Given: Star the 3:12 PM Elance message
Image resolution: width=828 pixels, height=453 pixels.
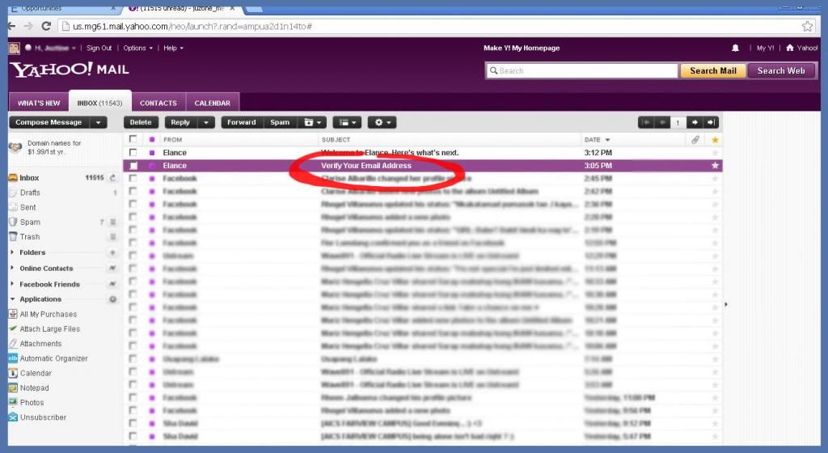Looking at the screenshot, I should point(715,153).
